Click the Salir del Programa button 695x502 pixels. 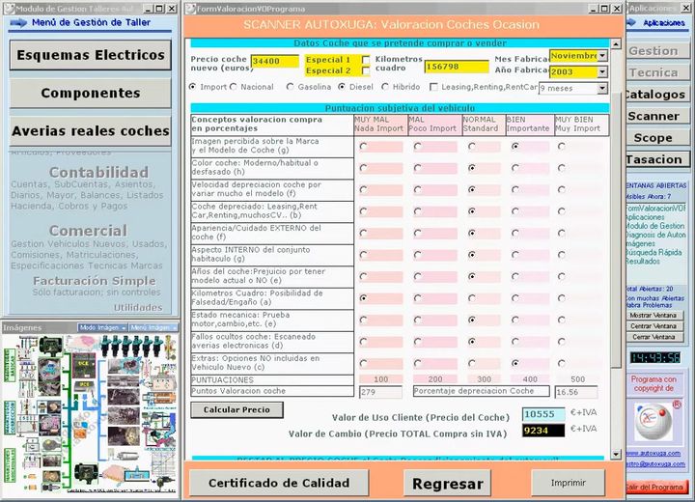(655, 487)
